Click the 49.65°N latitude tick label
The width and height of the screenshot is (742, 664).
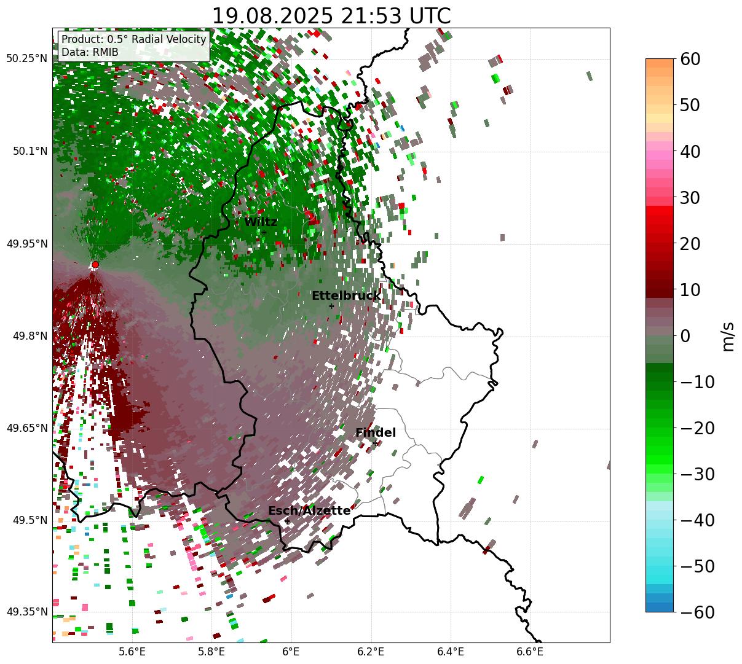click(x=27, y=428)
